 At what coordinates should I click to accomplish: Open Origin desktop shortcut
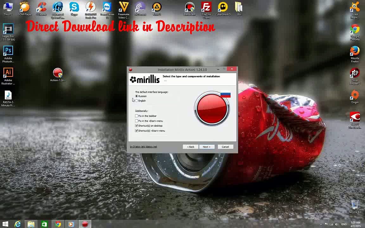point(355,97)
